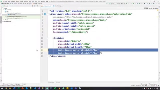Click the Select Opened File target icon
The height and width of the screenshot is (90, 160).
coord(32,6)
